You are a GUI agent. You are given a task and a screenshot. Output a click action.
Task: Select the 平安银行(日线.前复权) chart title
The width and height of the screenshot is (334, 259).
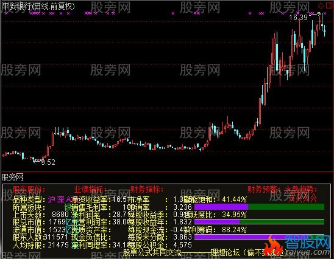tap(38, 6)
